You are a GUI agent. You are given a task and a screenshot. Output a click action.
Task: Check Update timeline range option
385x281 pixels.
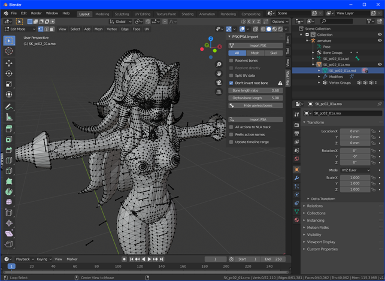pyautogui.click(x=231, y=142)
